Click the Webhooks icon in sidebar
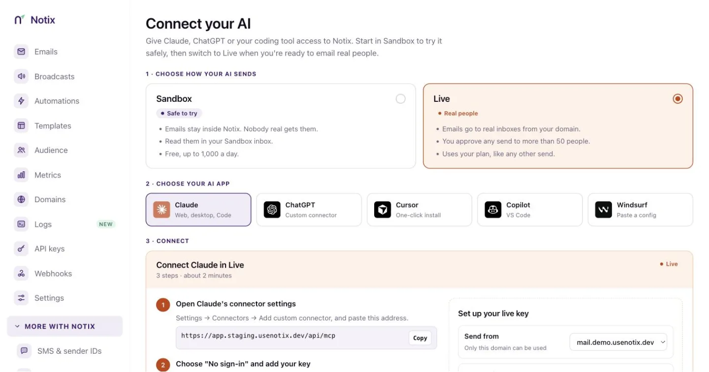The width and height of the screenshot is (709, 372). (x=21, y=273)
